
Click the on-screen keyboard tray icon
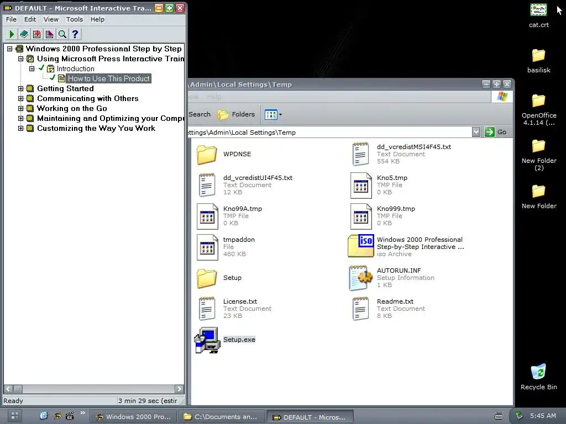pos(499,416)
